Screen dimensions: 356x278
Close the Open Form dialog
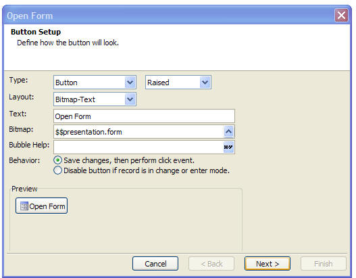(x=341, y=16)
